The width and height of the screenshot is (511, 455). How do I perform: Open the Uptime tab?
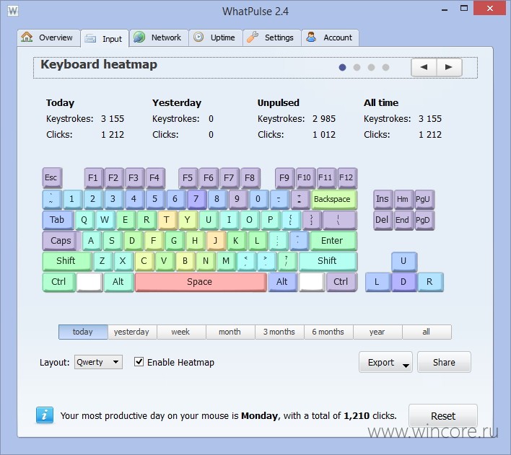(x=215, y=37)
